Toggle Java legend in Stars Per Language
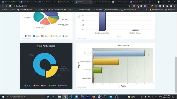Screen dimensions: 177x99 (44, 86)
